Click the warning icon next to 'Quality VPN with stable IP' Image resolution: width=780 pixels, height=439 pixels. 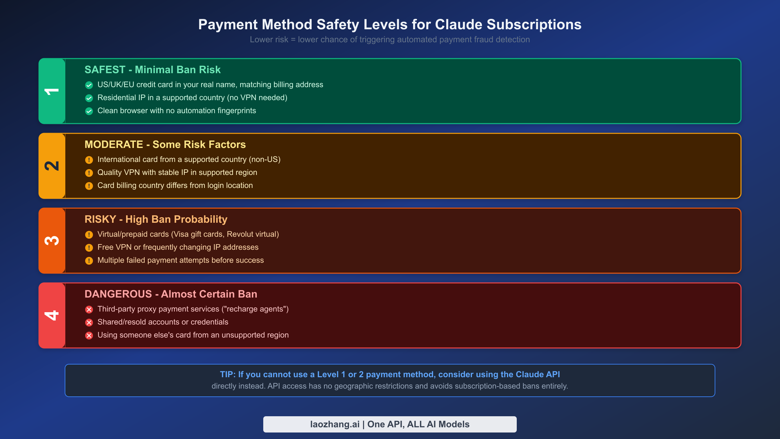point(89,173)
